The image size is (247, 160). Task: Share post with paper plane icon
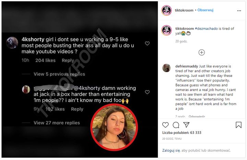click(x=186, y=125)
